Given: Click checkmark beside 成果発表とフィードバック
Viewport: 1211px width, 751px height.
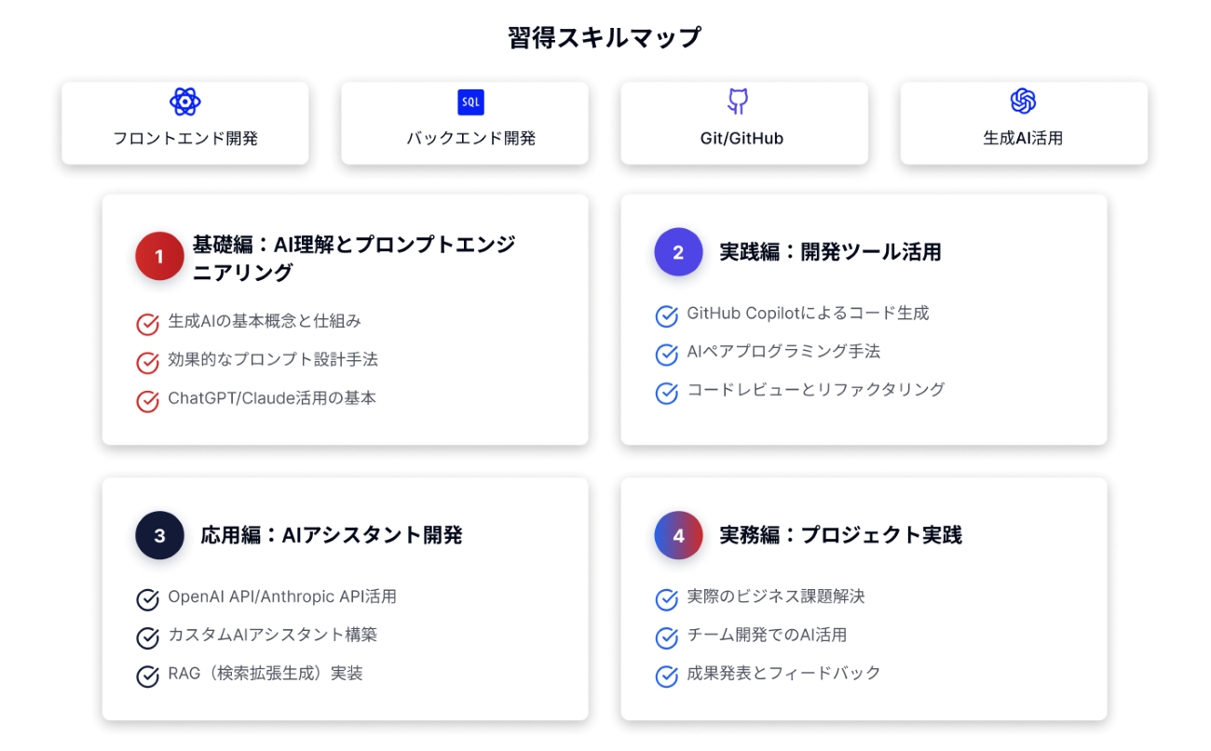Looking at the screenshot, I should pos(666,676).
